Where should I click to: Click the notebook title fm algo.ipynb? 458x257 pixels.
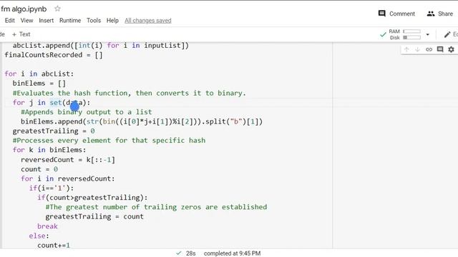pyautogui.click(x=24, y=9)
